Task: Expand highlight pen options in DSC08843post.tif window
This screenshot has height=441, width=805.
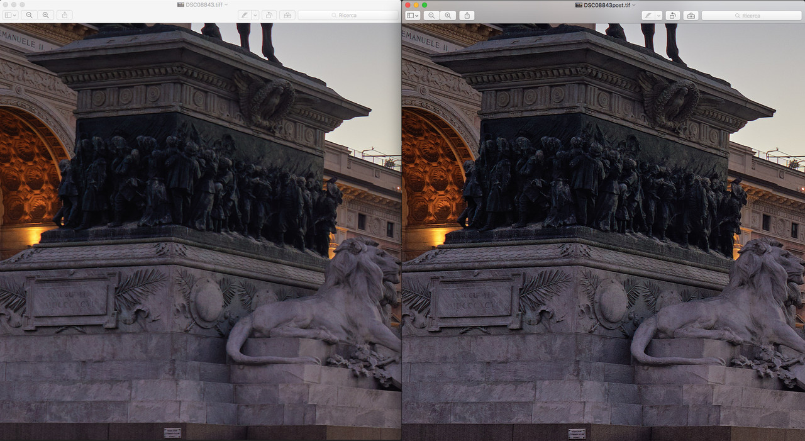Action: point(658,15)
